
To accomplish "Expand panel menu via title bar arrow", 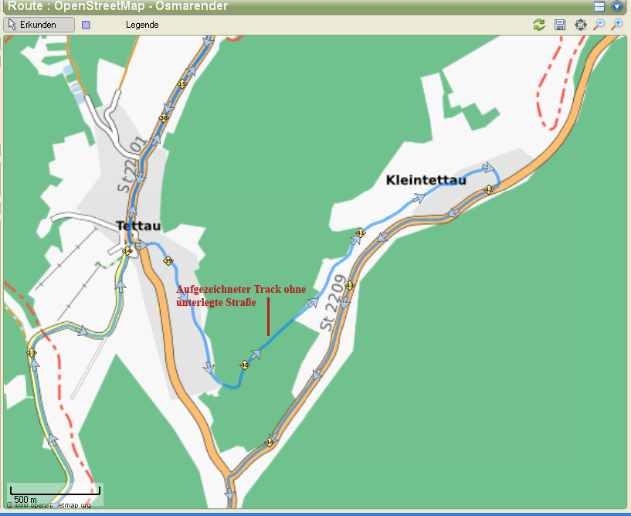I will [x=617, y=6].
